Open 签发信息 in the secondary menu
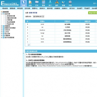This screenshot has height=97, width=97. tap(27, 9)
